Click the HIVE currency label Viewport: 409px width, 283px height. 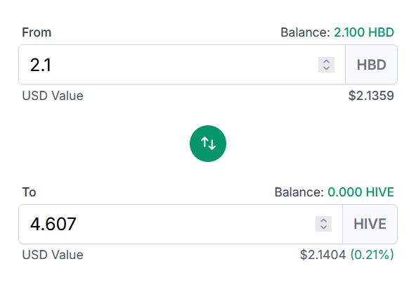pos(370,224)
